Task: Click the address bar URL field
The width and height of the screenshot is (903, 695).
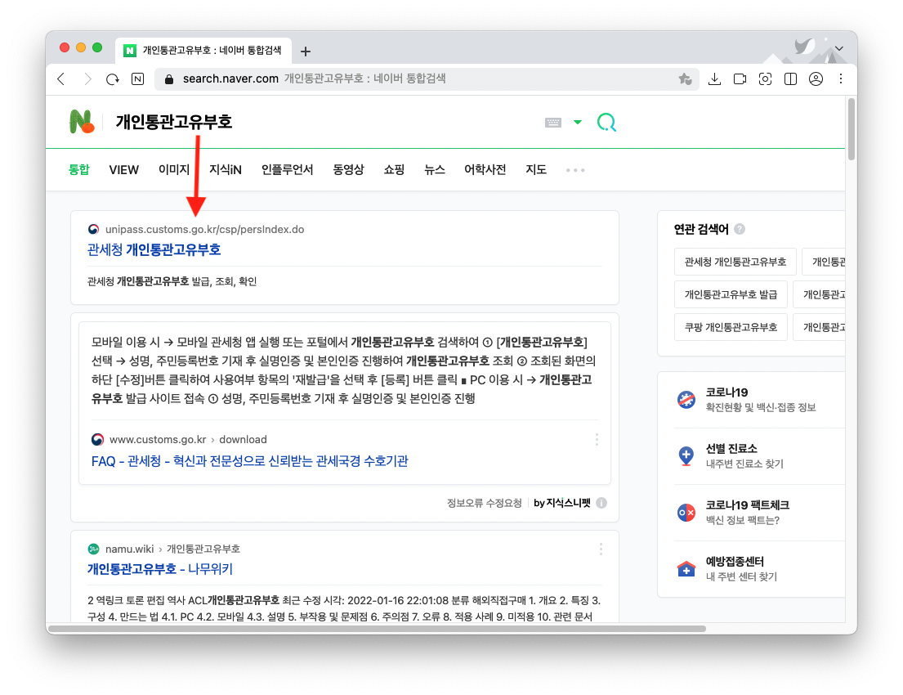Action: pos(426,79)
